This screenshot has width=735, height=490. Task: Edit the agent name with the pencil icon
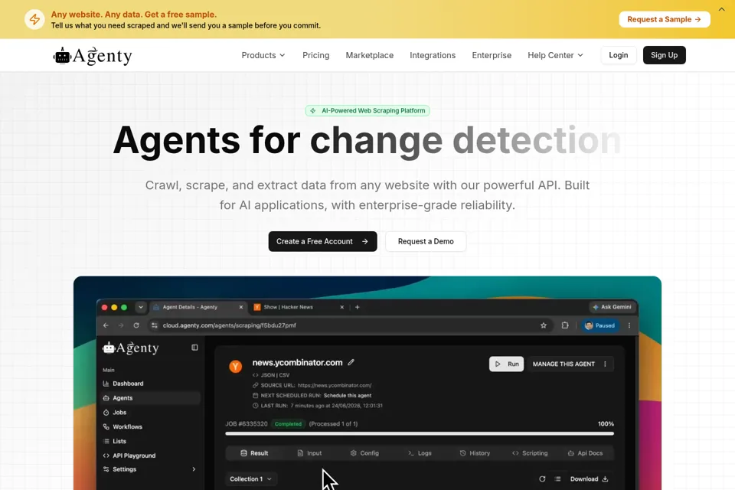(x=351, y=362)
